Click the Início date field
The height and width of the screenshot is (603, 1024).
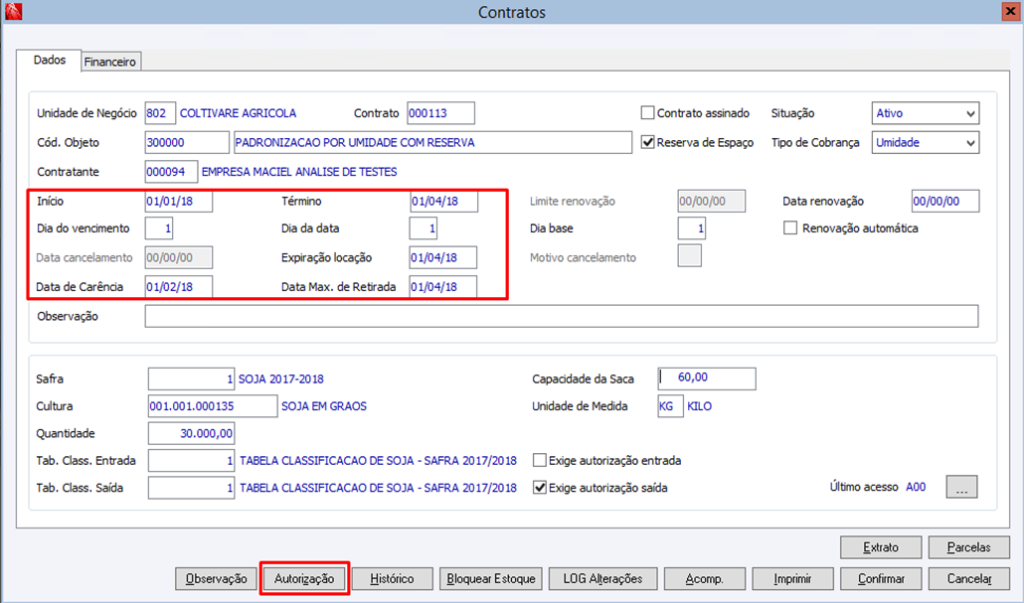[x=179, y=201]
